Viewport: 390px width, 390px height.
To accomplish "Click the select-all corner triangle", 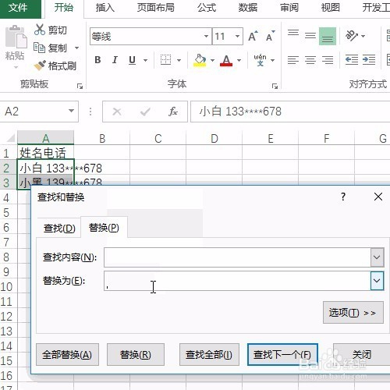I will (11, 138).
